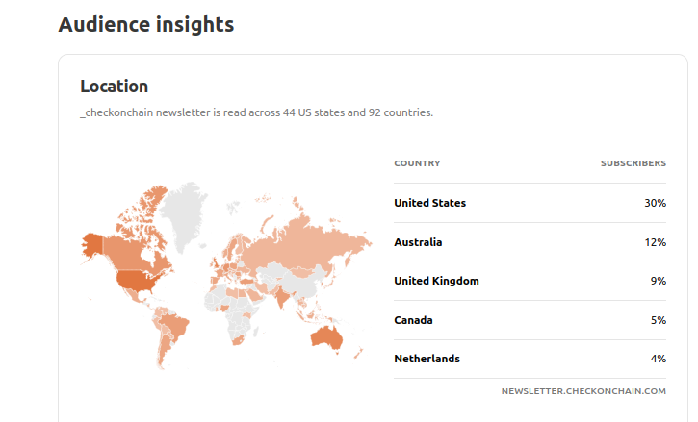
Task: Click the United Kingdom table row label
Action: click(x=436, y=281)
